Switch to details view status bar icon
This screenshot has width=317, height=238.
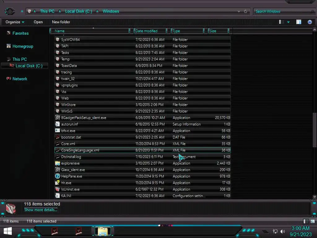(306, 221)
